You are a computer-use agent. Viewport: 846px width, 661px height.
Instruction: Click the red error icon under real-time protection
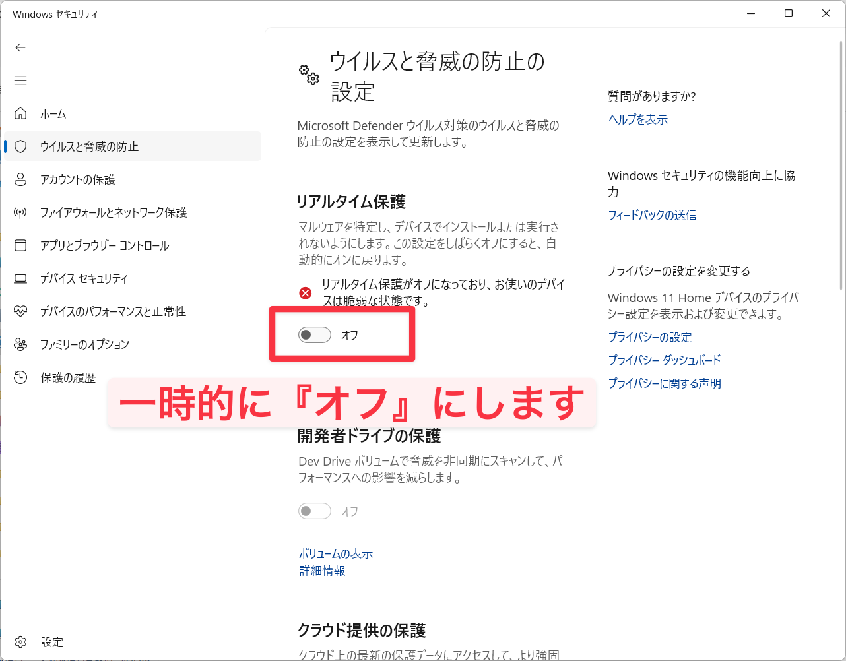click(306, 293)
